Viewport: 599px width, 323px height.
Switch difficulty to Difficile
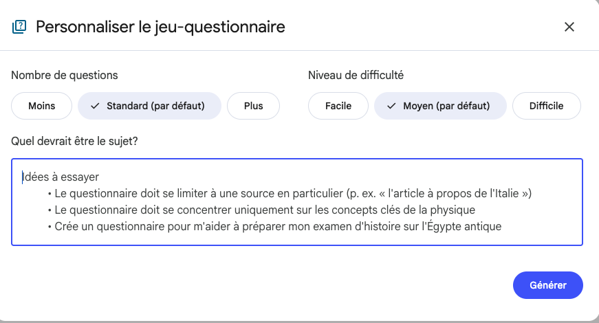[x=546, y=106]
